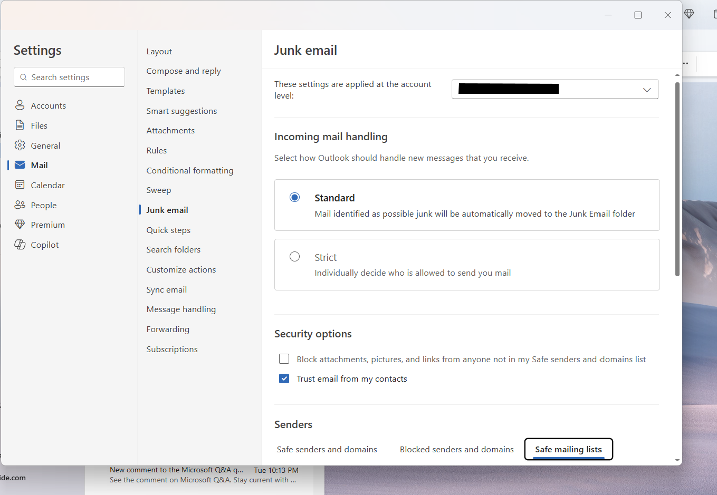The image size is (717, 495).
Task: Select the Strict mail handling option
Action: coord(294,257)
